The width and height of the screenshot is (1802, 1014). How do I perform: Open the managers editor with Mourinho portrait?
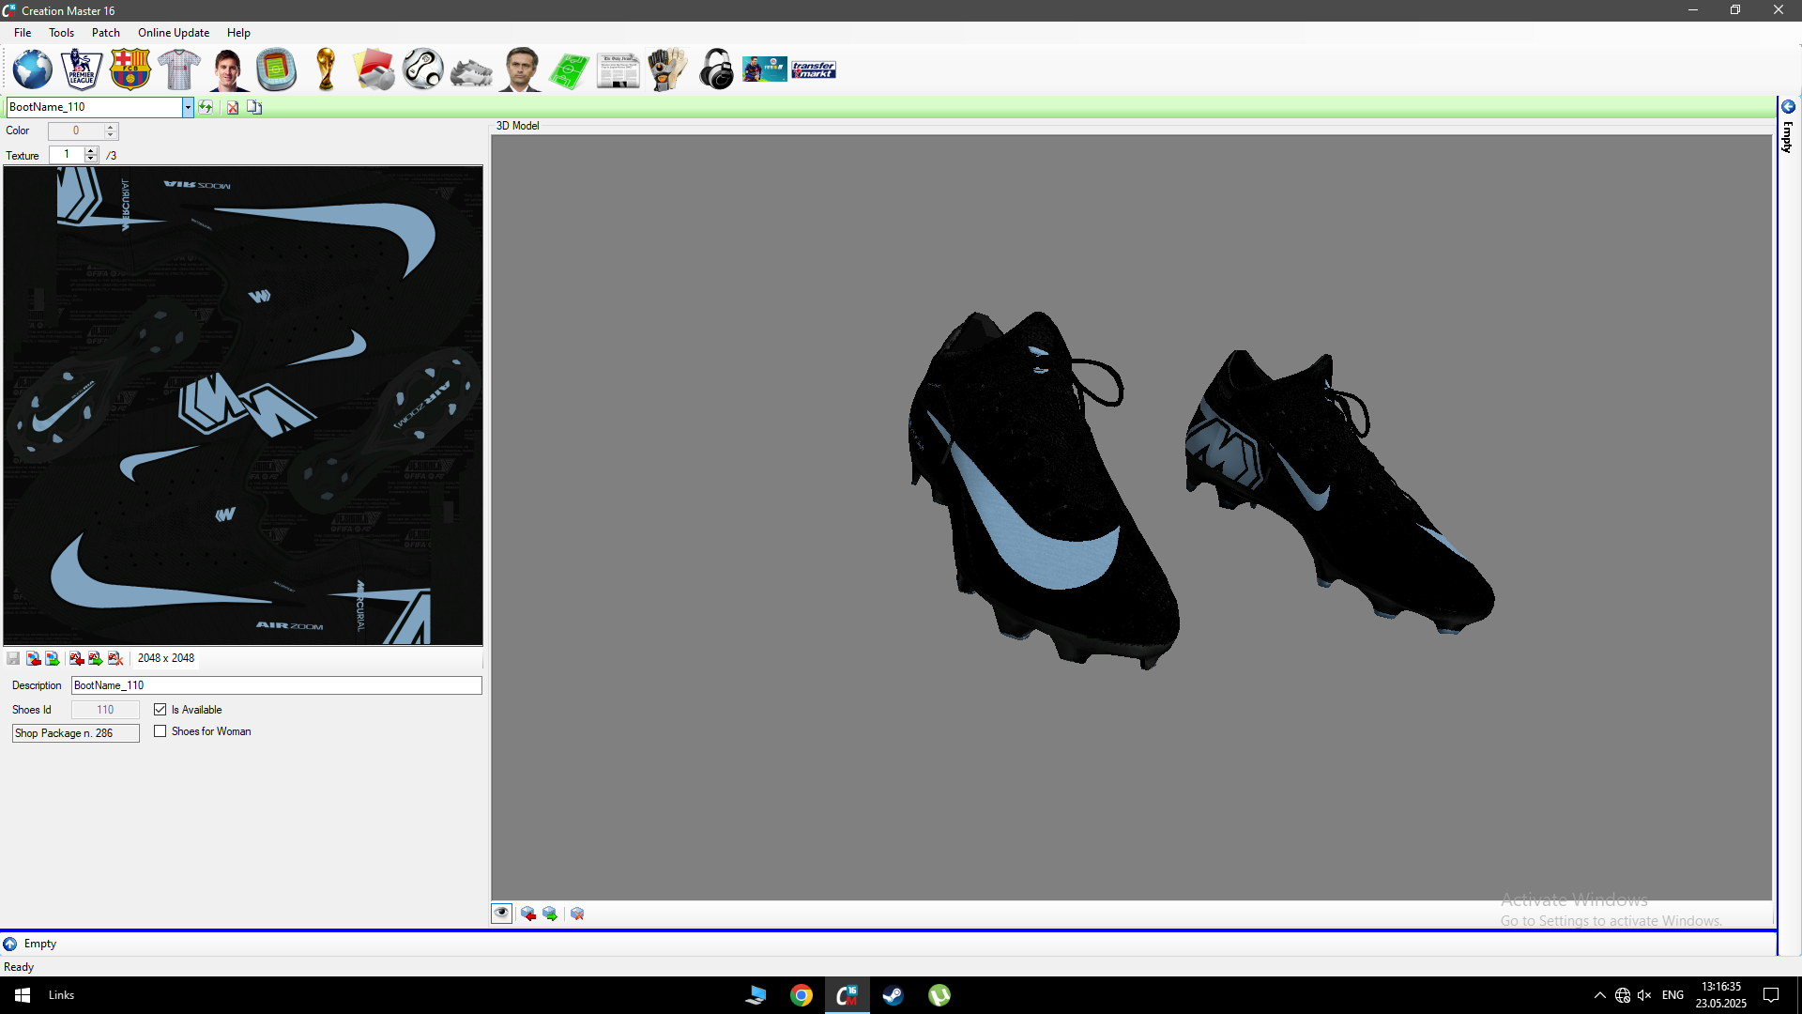(x=521, y=69)
